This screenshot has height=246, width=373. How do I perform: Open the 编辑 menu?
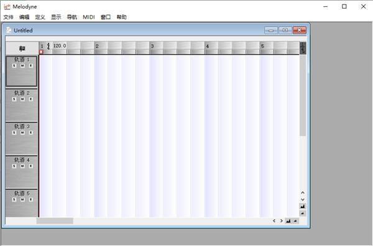[24, 17]
